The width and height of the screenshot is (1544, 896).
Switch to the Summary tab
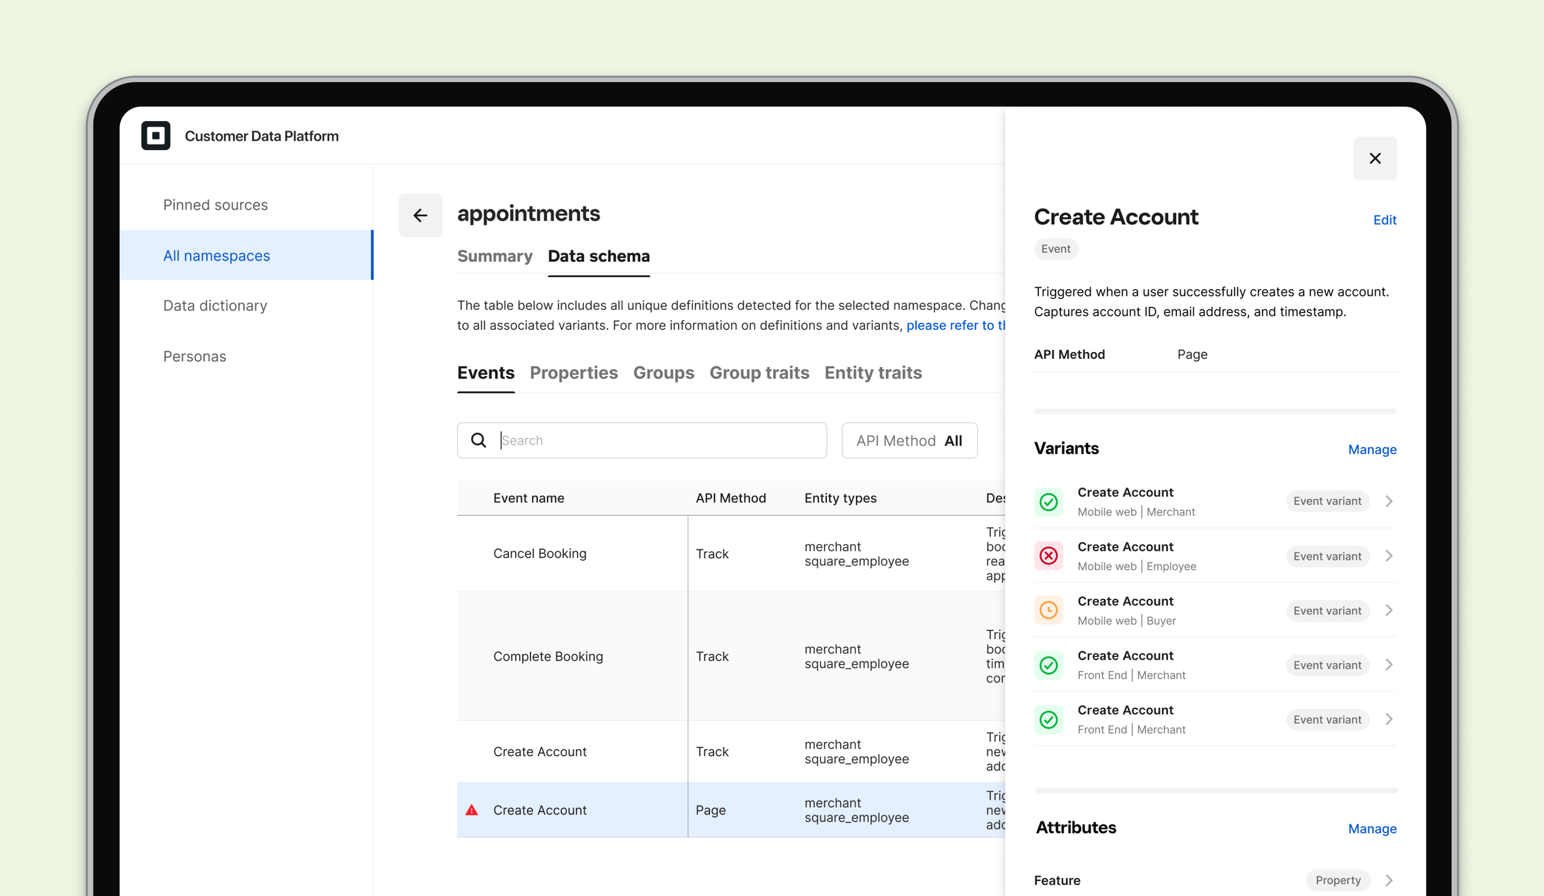(495, 256)
